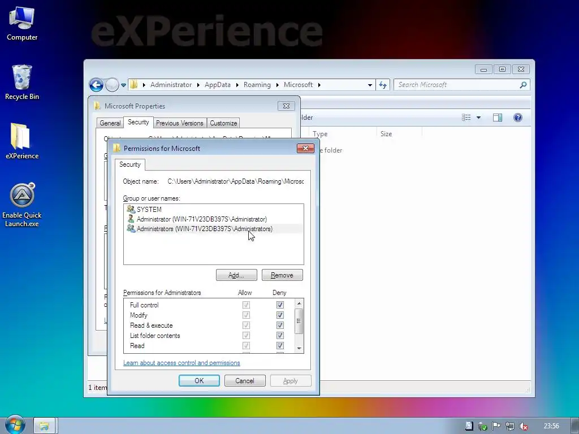
Task: Expand arrow after Microsoft in breadcrumb
Action: [x=319, y=85]
